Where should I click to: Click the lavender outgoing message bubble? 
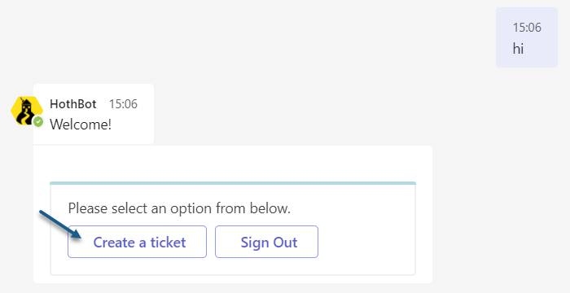[527, 37]
